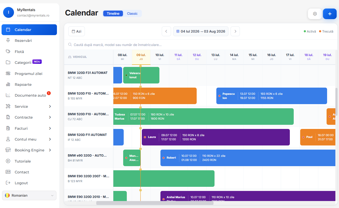339x208 pixels.
Task: Open Popescu Ion blue reservation
Action: coord(272,96)
